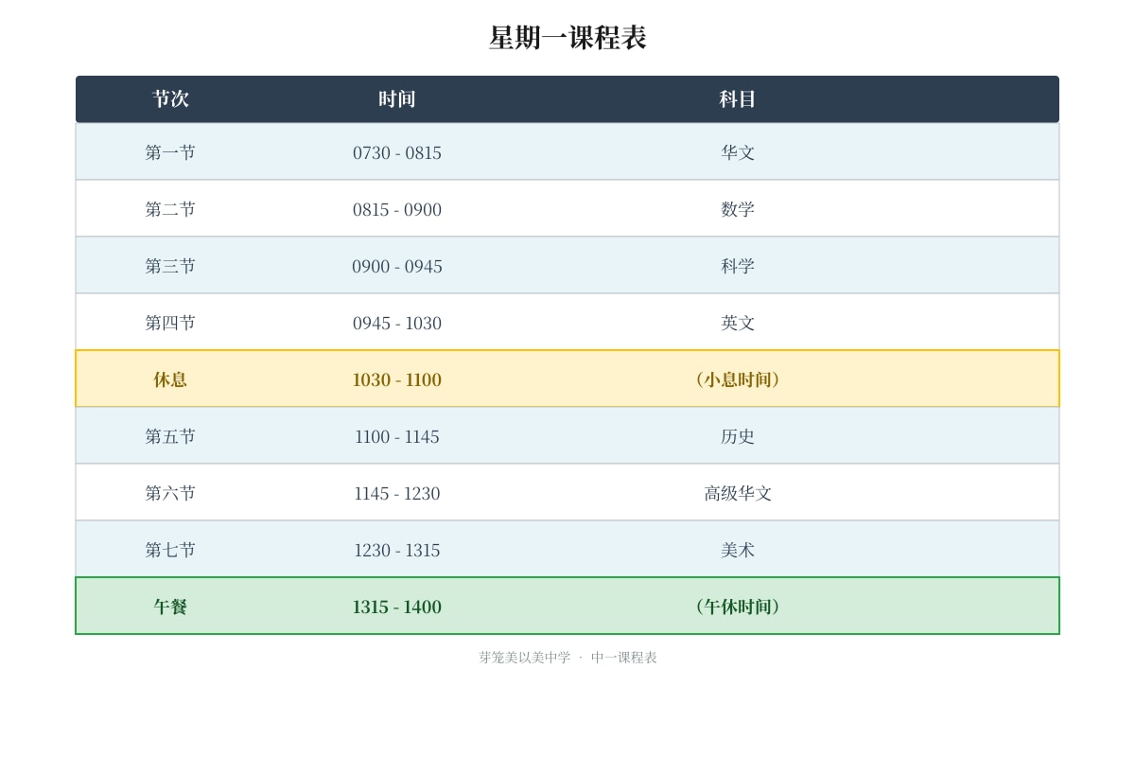Viewport: 1135px width, 757px height.
Task: Select the time 0730 - 0815
Action: point(397,152)
